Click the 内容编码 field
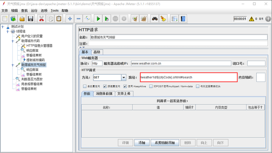The width and height of the screenshot is (272, 153). (x=261, y=77)
